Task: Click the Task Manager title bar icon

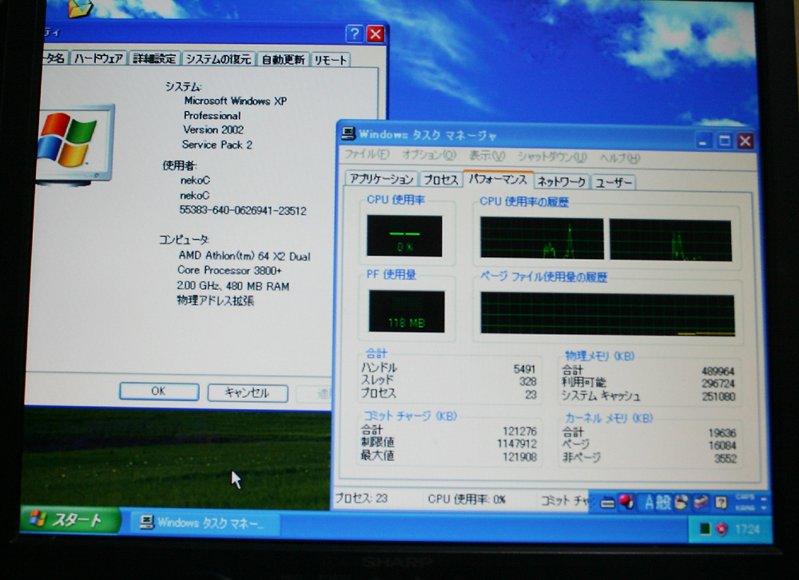Action: 348,133
